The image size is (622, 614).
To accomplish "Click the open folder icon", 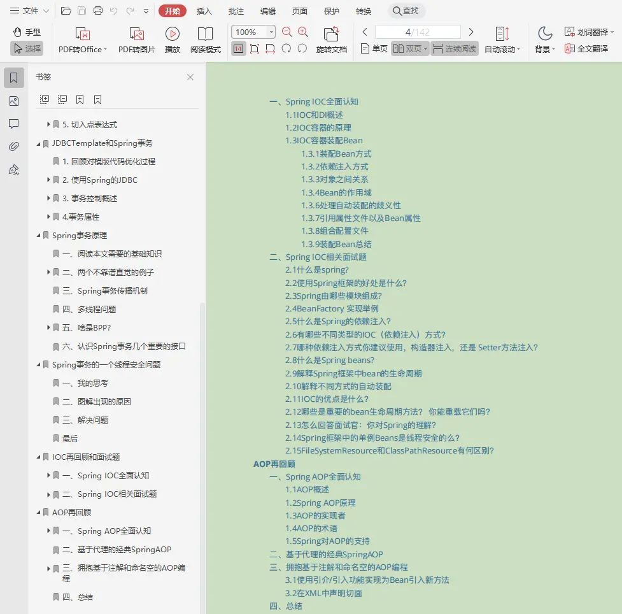I will pyautogui.click(x=66, y=11).
